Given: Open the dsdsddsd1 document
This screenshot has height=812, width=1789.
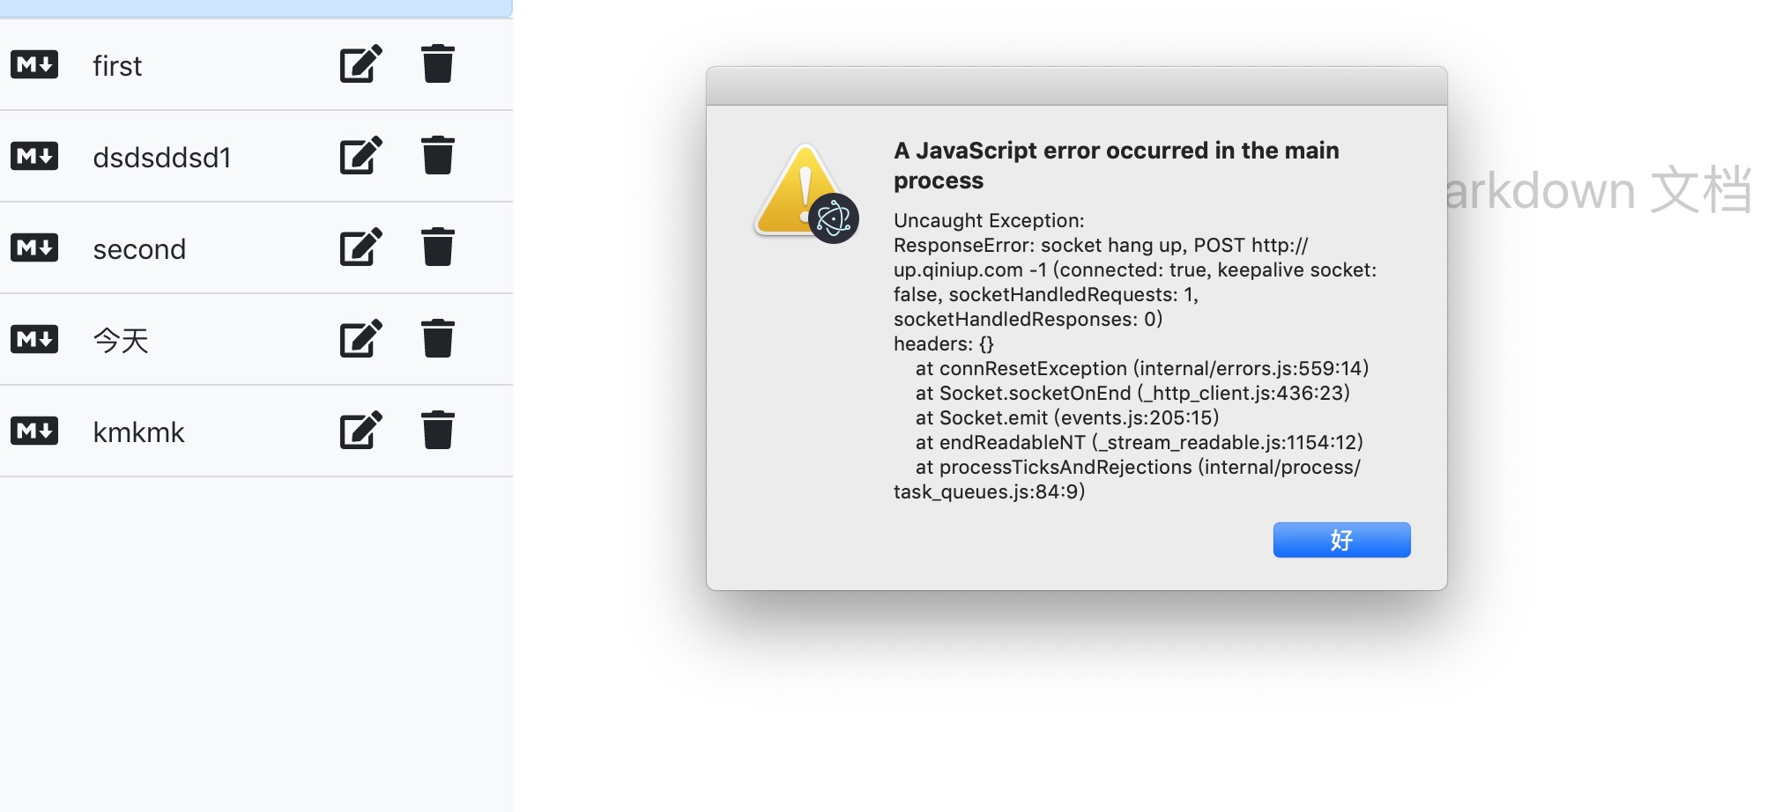Looking at the screenshot, I should click(x=162, y=158).
